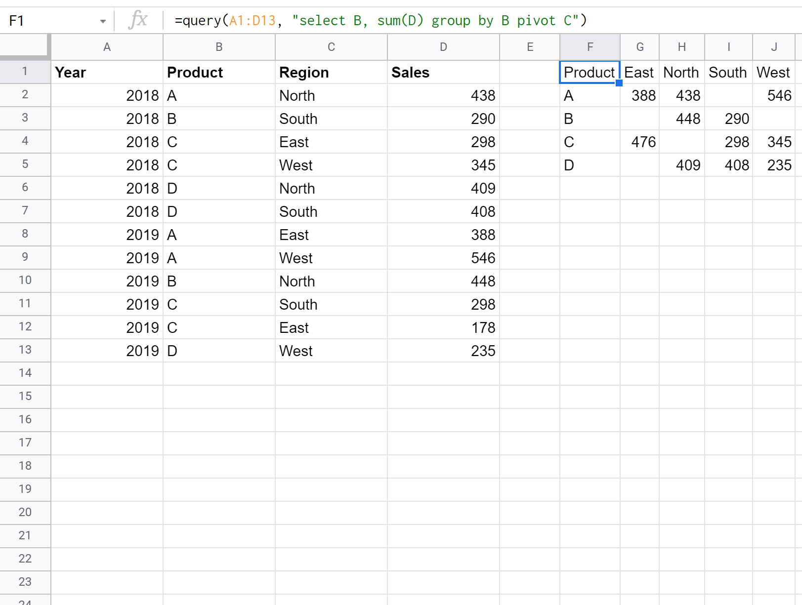The width and height of the screenshot is (802, 605).
Task: Select the 2019 value in row 8
Action: pyautogui.click(x=107, y=235)
